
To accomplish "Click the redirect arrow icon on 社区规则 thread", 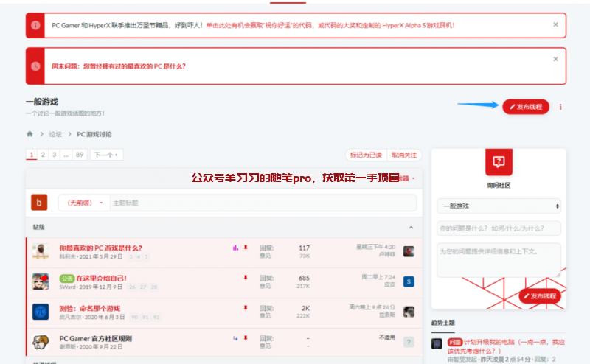I will [235, 338].
